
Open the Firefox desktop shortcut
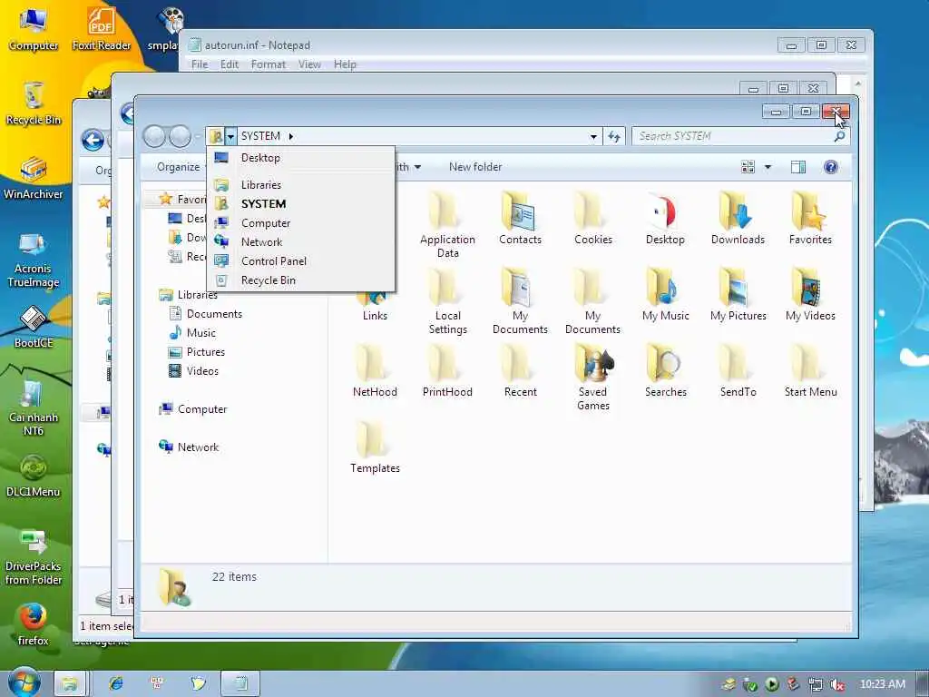(33, 624)
